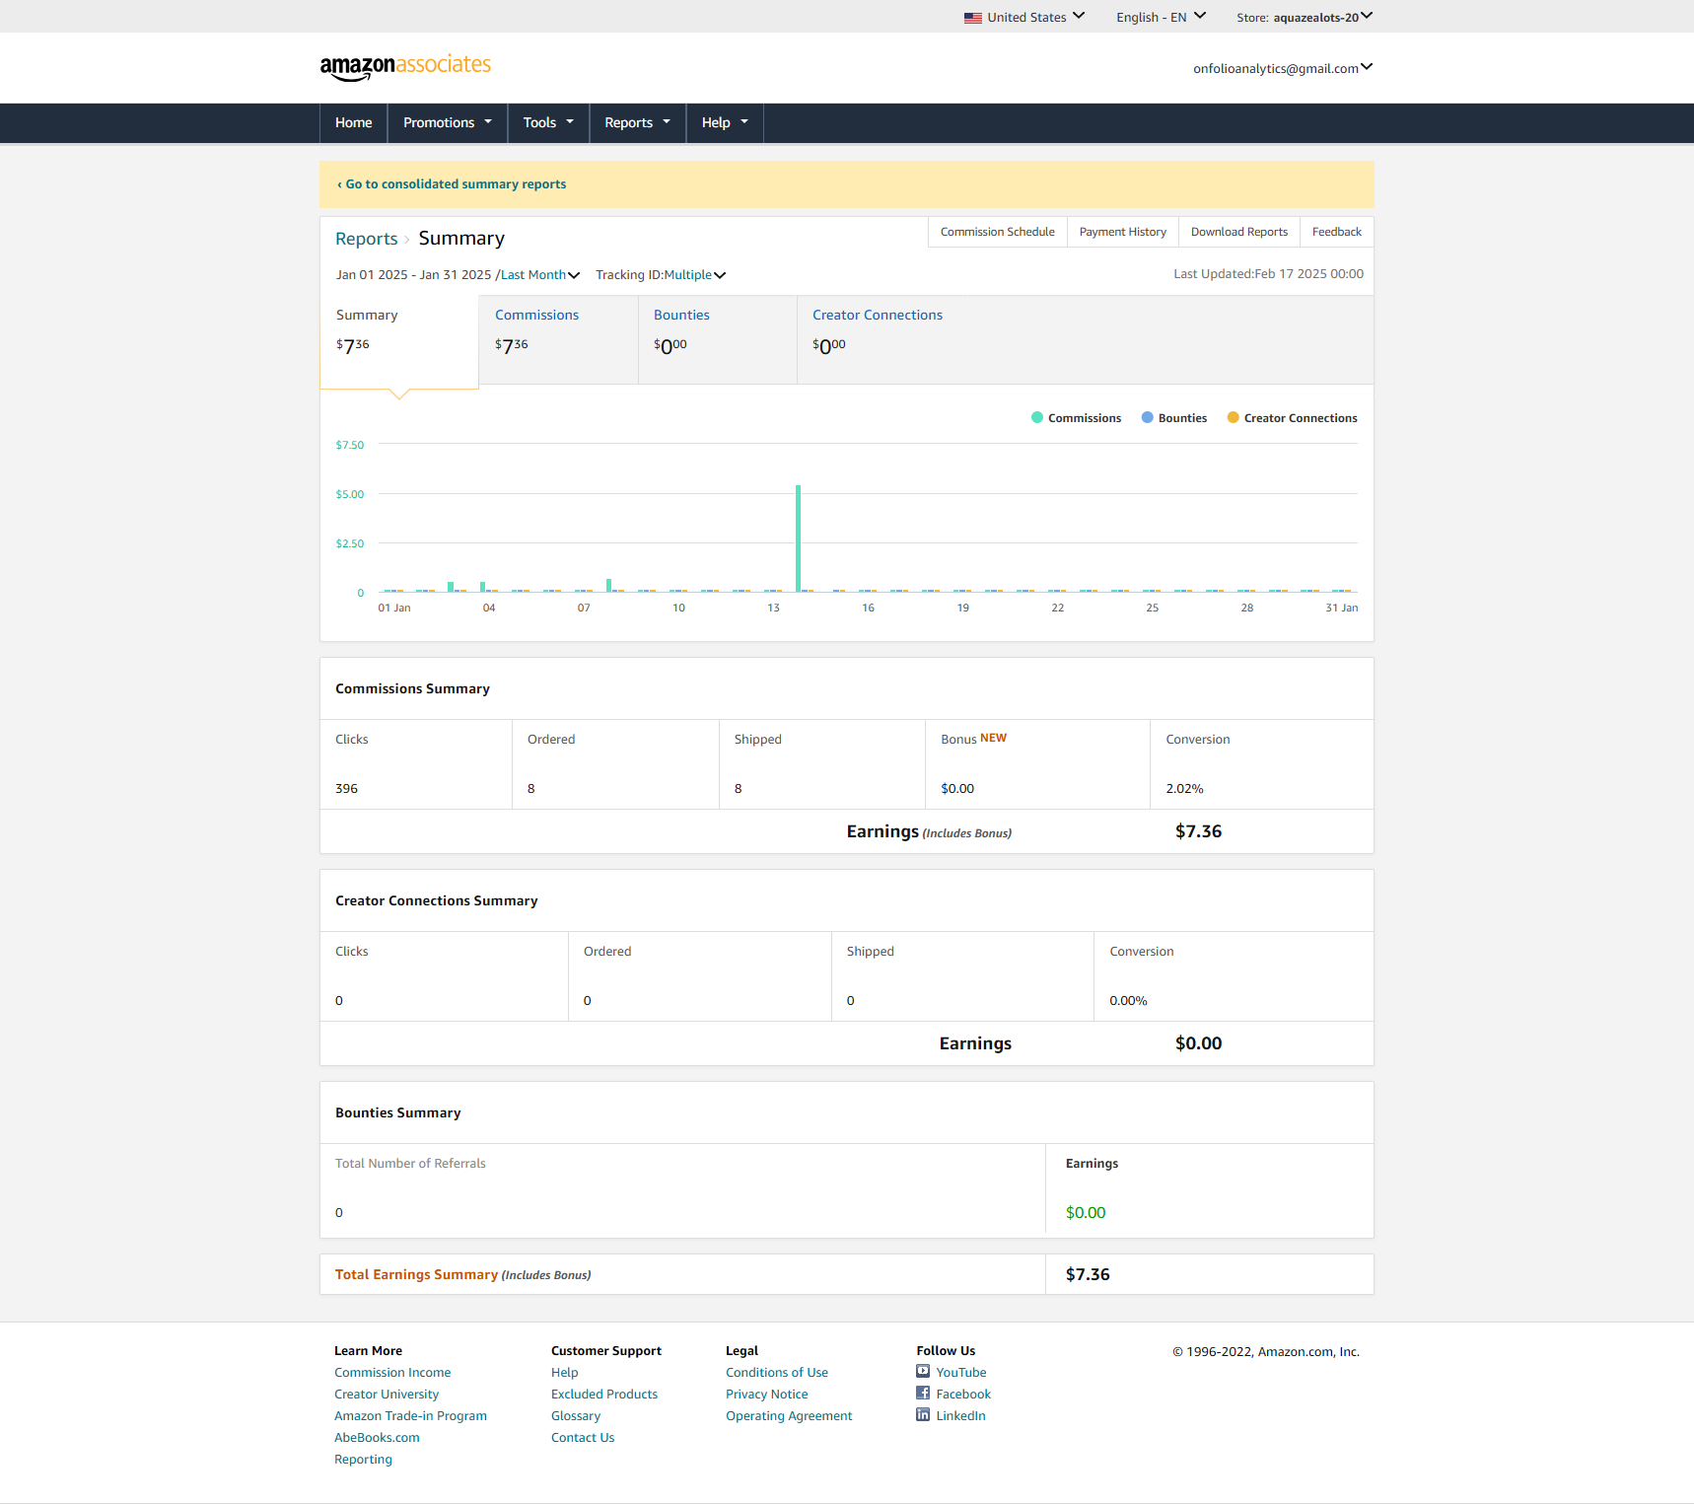Open Excluded Products link
This screenshot has height=1504, width=1694.
pyautogui.click(x=604, y=1394)
